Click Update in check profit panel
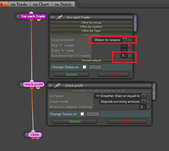Image resolution: width=169 pixels, height=151 pixels. pyautogui.click(x=75, y=121)
